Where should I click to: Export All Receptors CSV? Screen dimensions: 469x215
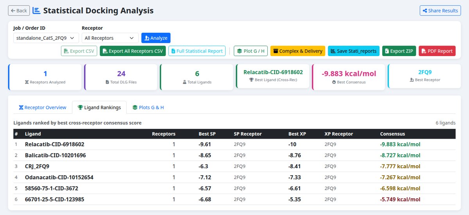pyautogui.click(x=133, y=51)
